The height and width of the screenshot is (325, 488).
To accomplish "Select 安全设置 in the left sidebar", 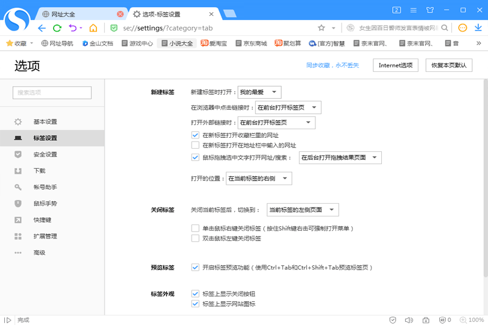I will pyautogui.click(x=45, y=154).
